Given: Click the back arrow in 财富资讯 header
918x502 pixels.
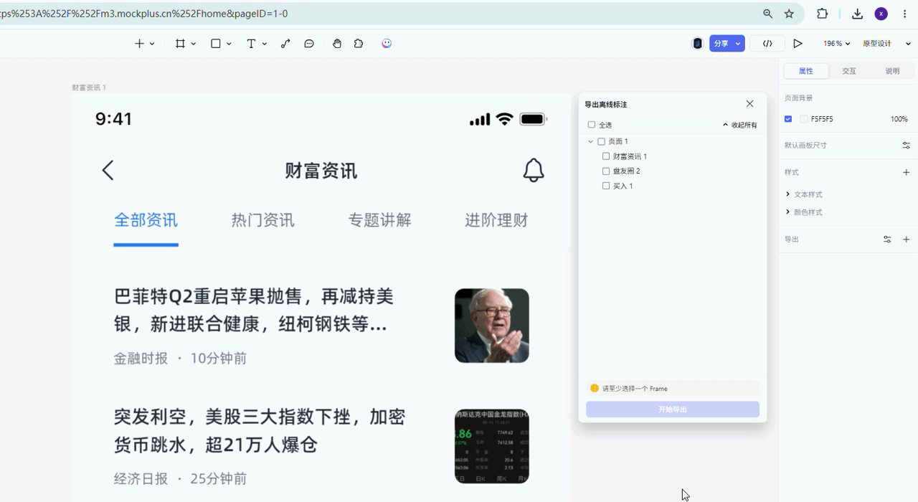Looking at the screenshot, I should pos(108,170).
